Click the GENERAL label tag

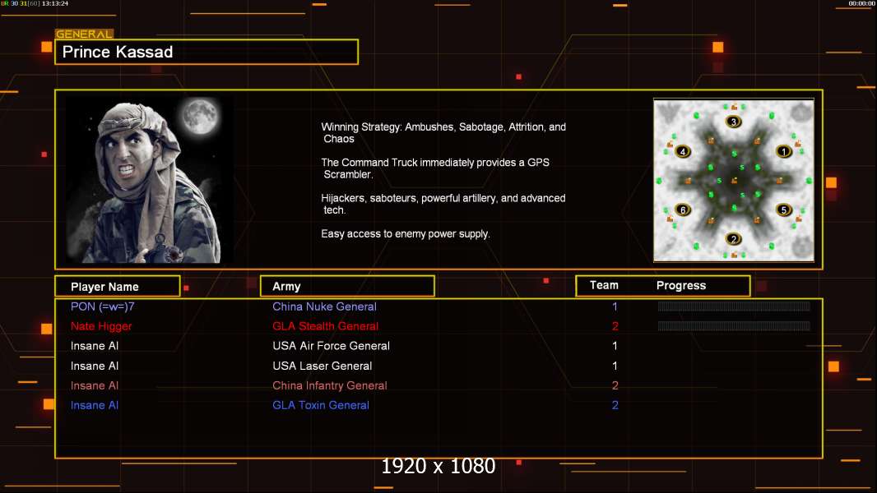coord(84,34)
